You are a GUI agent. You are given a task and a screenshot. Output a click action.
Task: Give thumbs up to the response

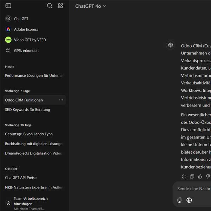tap(200, 177)
